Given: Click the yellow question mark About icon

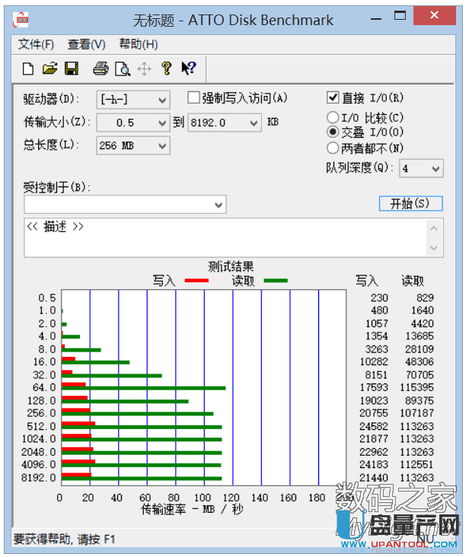Looking at the screenshot, I should pos(167,69).
